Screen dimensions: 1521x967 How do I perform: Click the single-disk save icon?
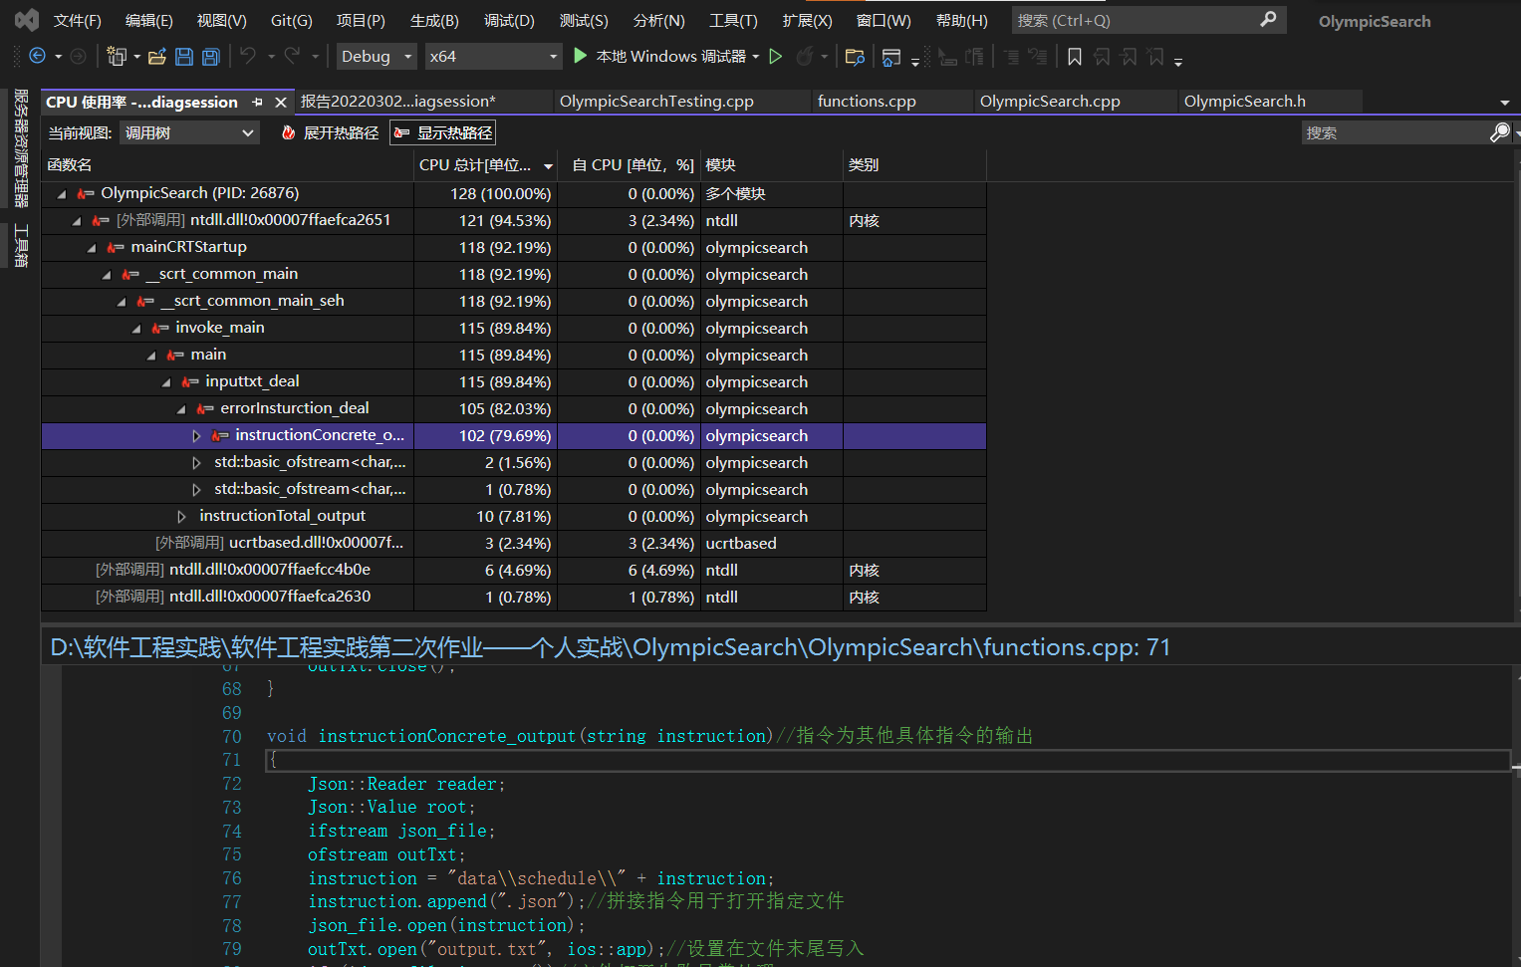pyautogui.click(x=184, y=57)
